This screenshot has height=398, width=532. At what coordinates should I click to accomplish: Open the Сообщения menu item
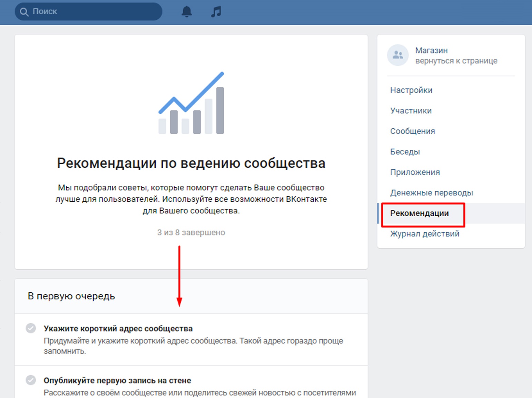tap(412, 131)
